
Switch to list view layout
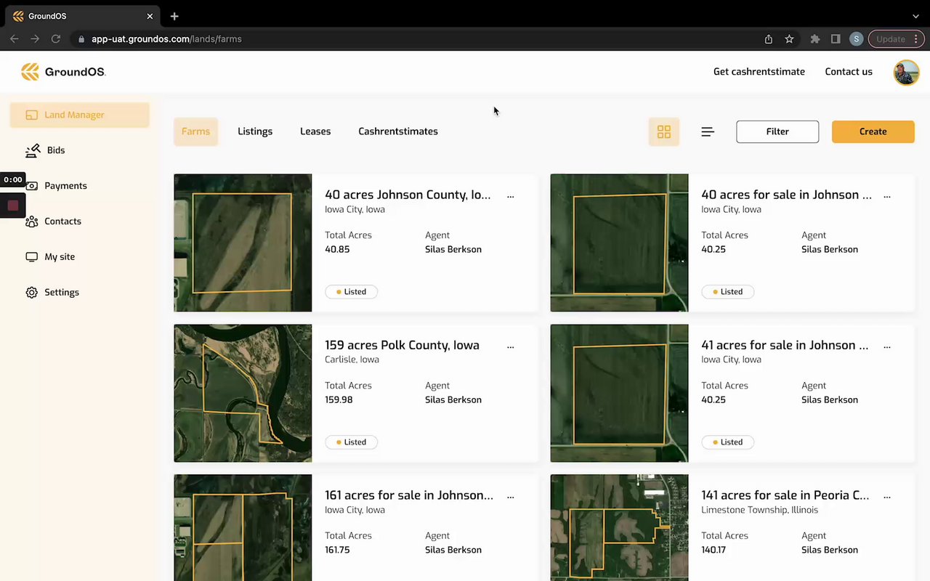click(x=708, y=131)
